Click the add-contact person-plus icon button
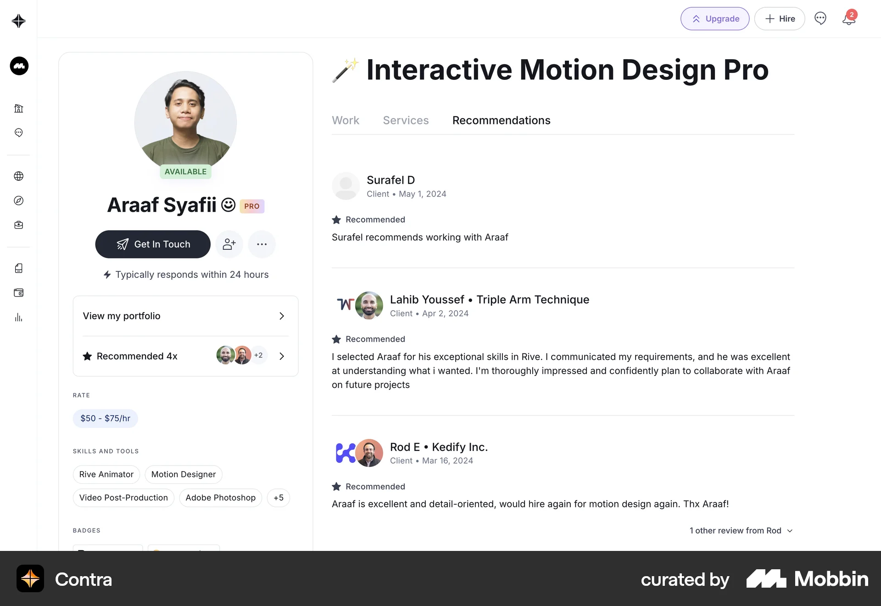881x606 pixels. click(x=229, y=244)
